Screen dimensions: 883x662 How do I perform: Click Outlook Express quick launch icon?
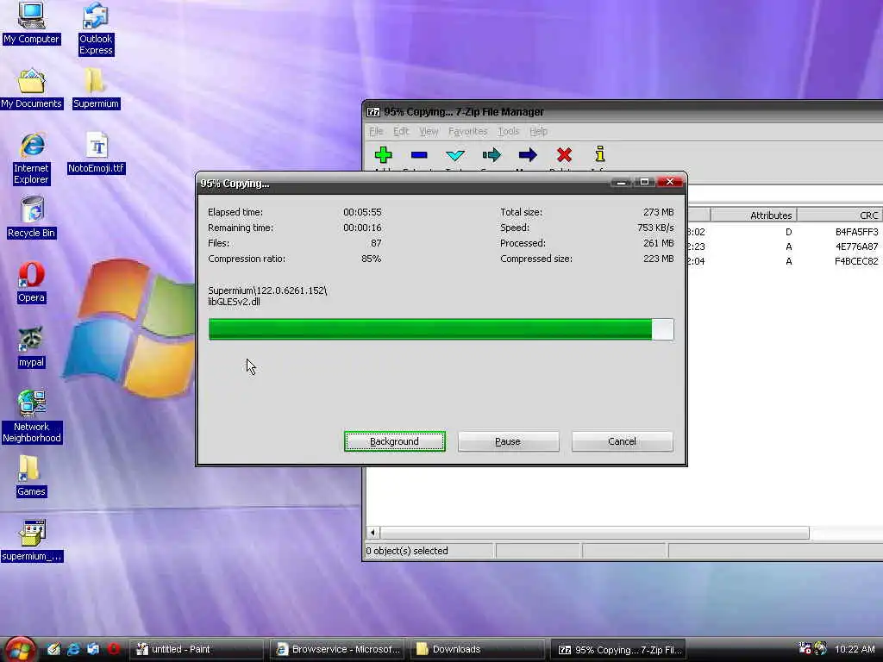[x=93, y=649]
